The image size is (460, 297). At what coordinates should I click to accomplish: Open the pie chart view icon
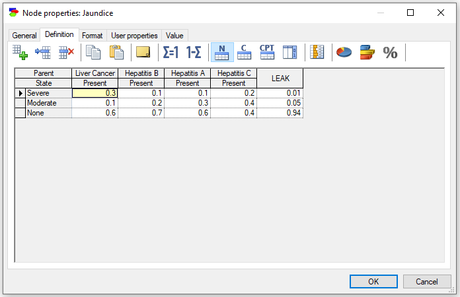click(x=344, y=52)
